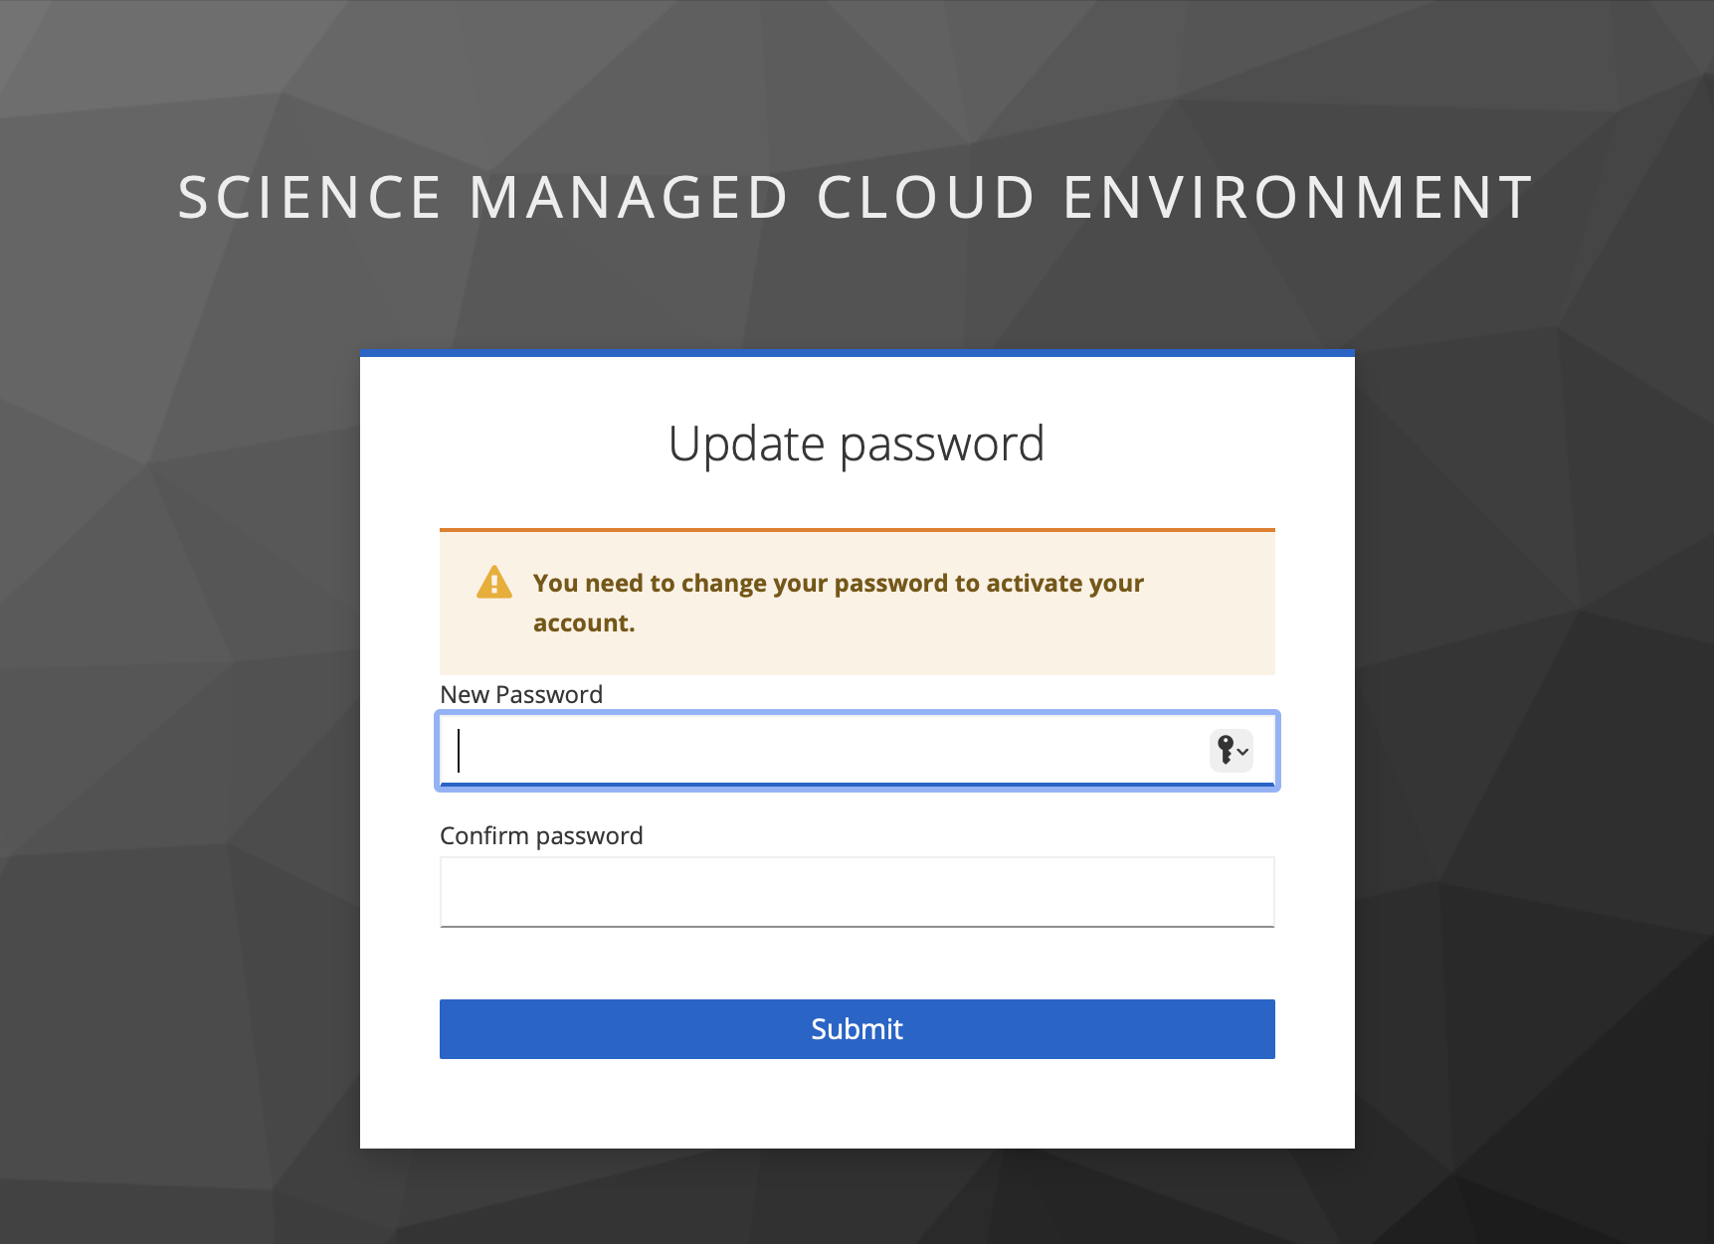Viewport: 1714px width, 1244px height.
Task: Click the Confirm password label
Action: [541, 835]
